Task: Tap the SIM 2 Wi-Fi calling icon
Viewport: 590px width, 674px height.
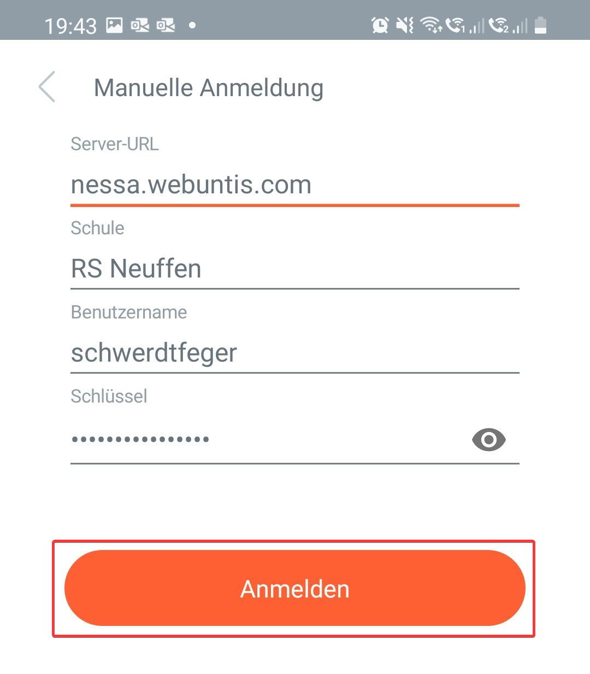Action: [x=499, y=25]
